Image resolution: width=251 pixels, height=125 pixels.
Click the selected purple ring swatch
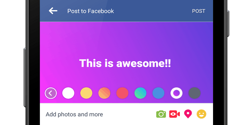point(176,93)
